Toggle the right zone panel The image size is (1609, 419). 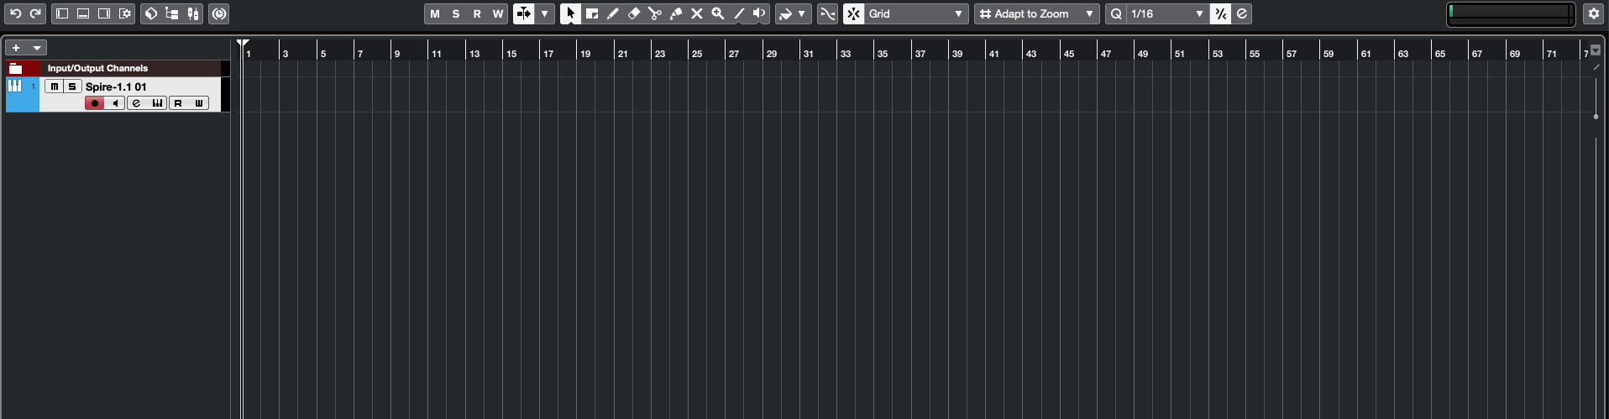coord(104,13)
